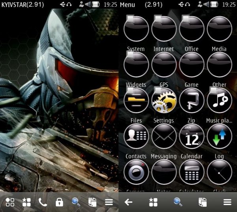This screenshot has width=237, height=212.
Task: Open the Office folder
Action: pos(192,29)
